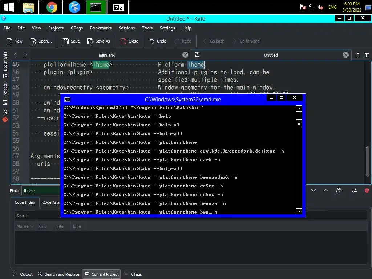Open the Sessions menu

coord(127,28)
